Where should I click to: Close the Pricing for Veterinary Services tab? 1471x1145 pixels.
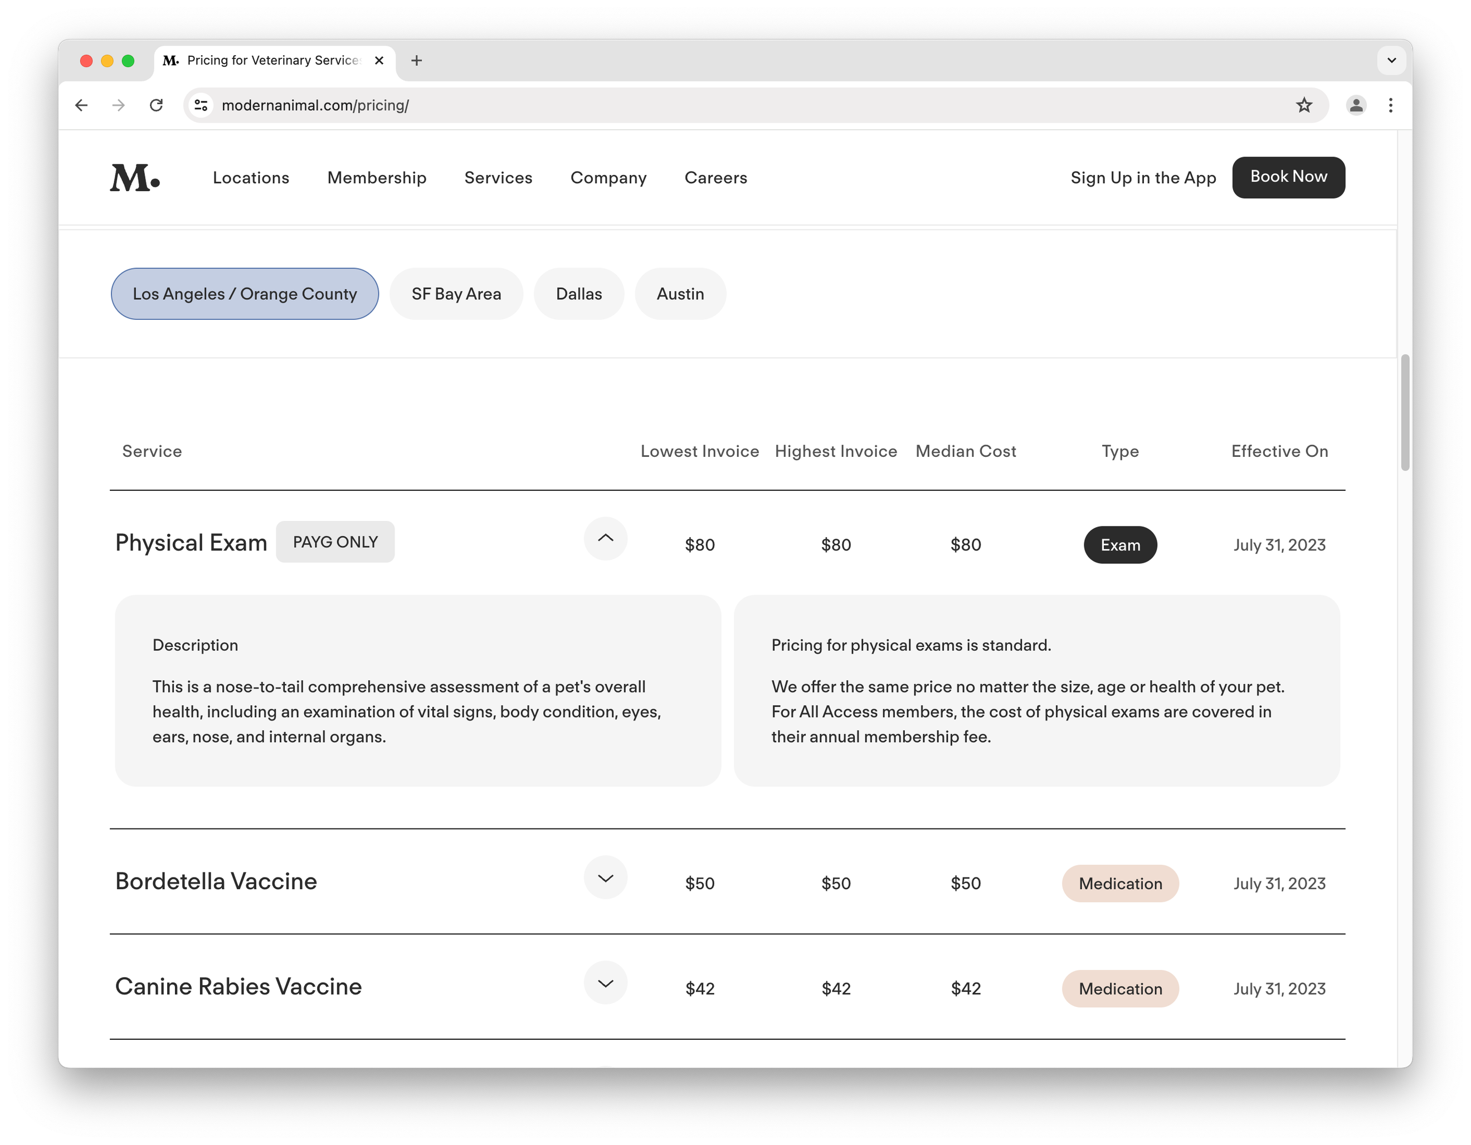coord(379,61)
